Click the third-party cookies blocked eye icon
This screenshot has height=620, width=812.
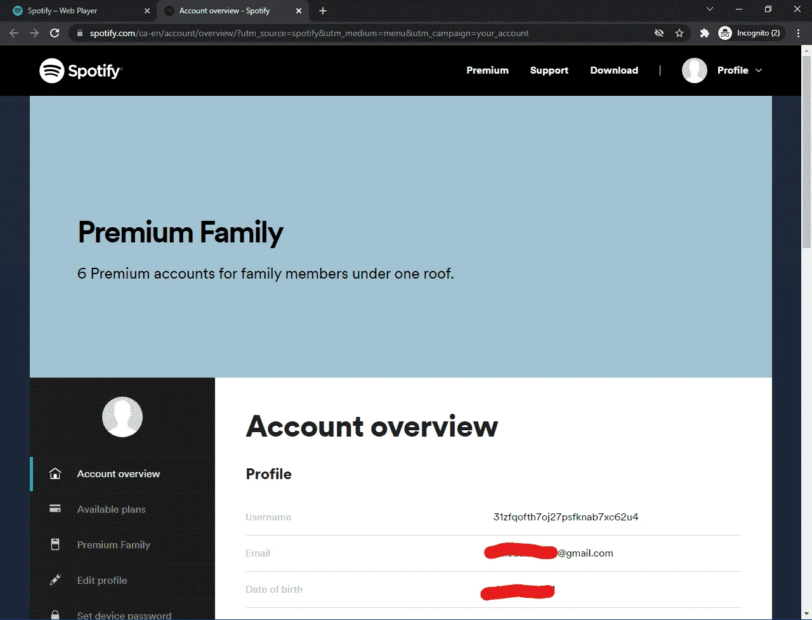659,33
